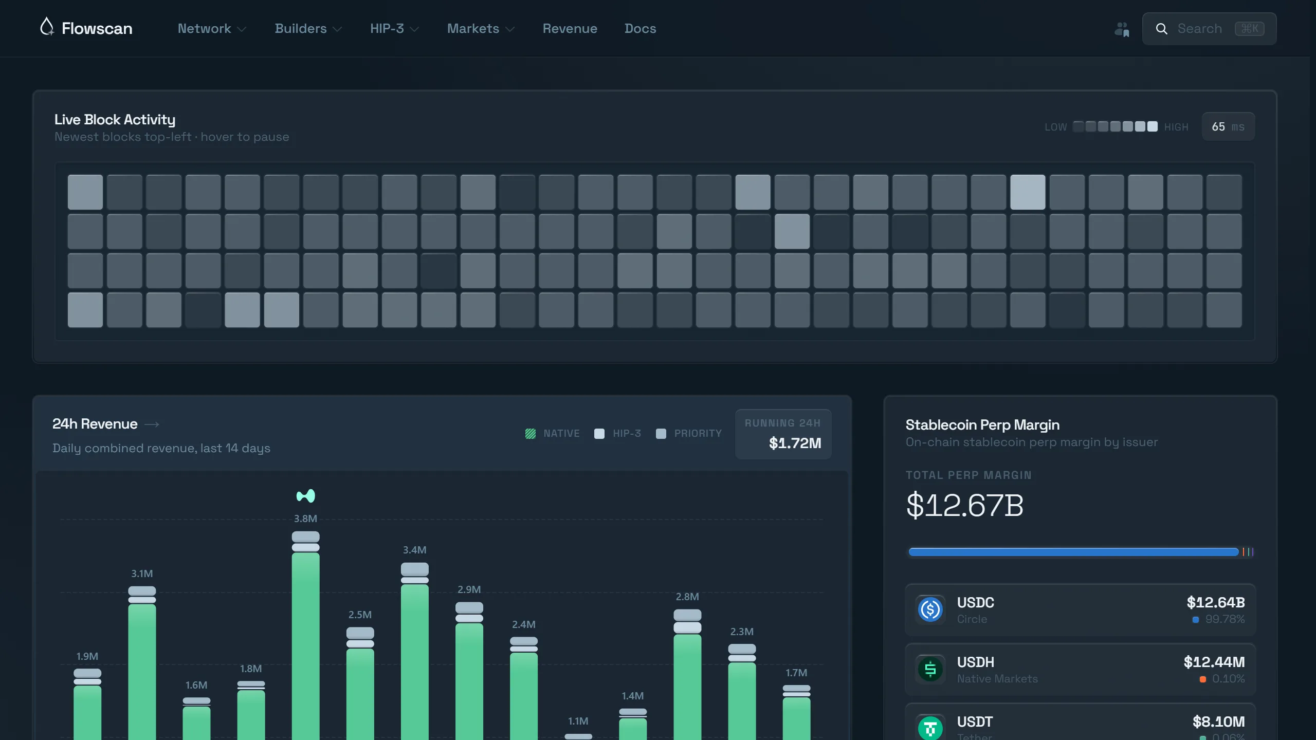Click the Live Block Activity heading

click(x=115, y=120)
